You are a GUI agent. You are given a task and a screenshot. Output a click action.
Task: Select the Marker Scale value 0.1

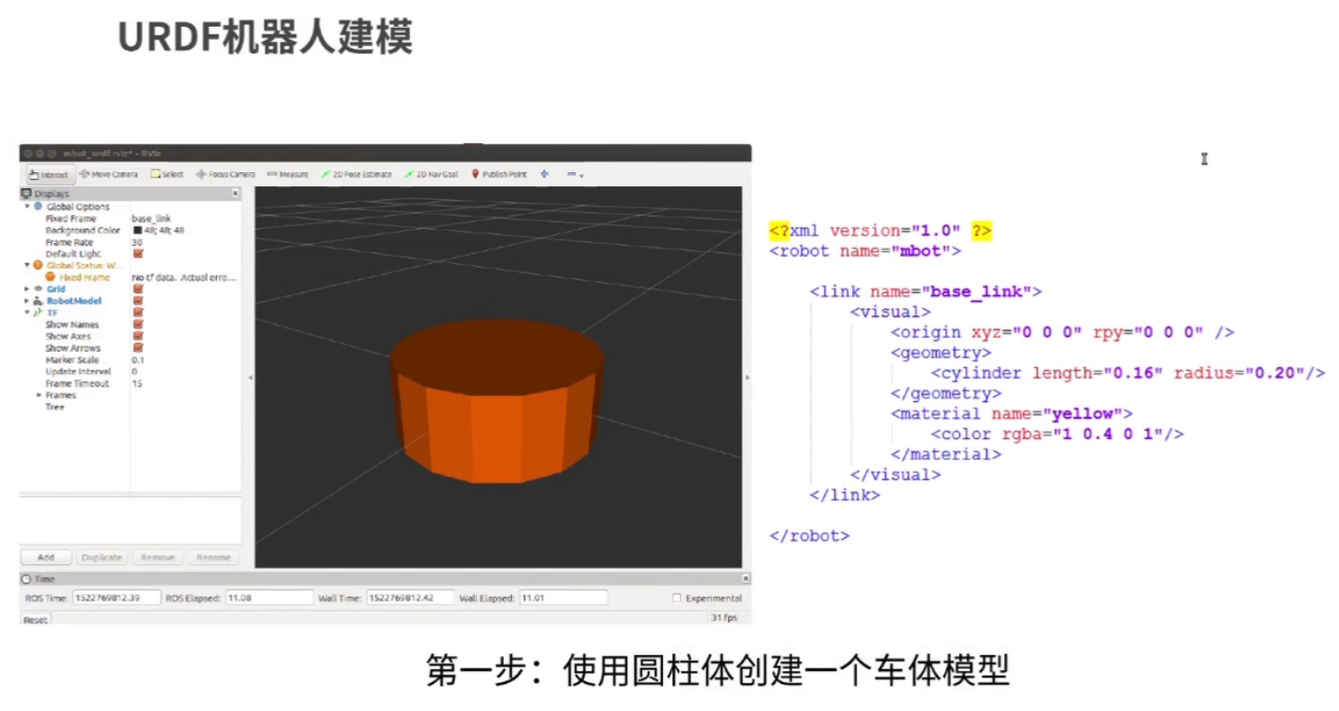[138, 360]
